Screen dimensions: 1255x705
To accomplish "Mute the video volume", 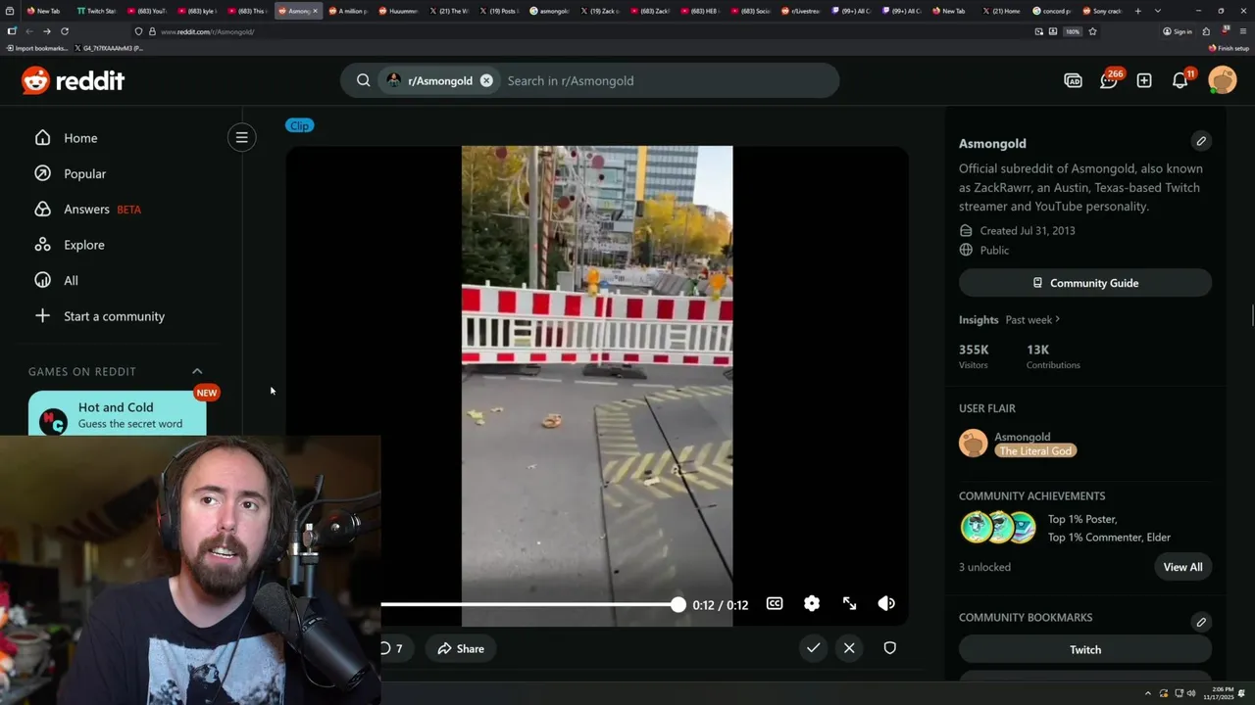I will (x=886, y=603).
